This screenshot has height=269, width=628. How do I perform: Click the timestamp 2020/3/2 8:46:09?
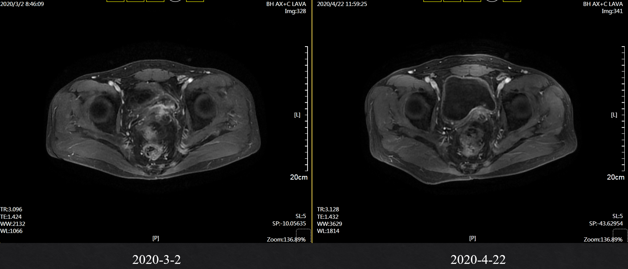(22, 4)
